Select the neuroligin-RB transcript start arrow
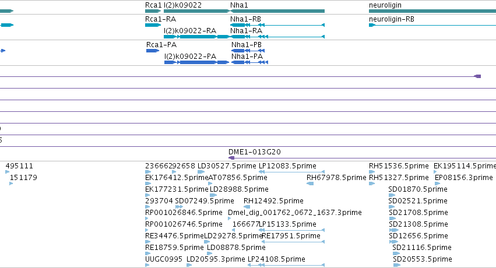496x268 pixels. tap(372, 25)
